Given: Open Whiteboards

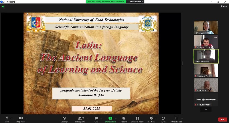Looking at the screenshot, I should coord(177,119).
